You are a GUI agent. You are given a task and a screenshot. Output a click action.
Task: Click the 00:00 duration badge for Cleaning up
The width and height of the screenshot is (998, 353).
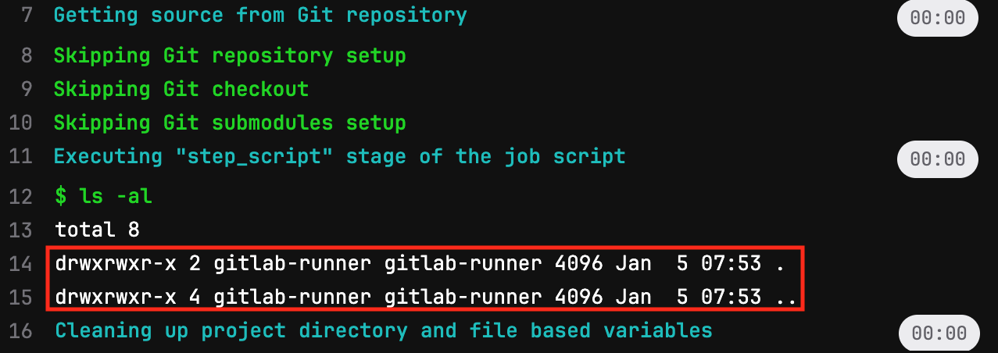[938, 333]
